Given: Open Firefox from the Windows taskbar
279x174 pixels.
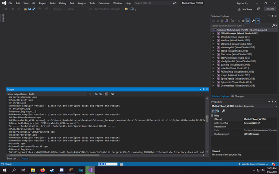Looking at the screenshot, I should [x=43, y=170].
